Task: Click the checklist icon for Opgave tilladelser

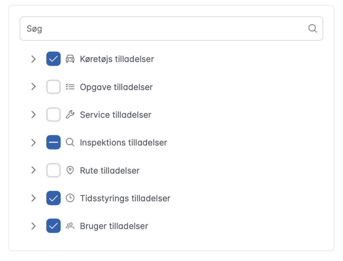Action: (x=70, y=87)
